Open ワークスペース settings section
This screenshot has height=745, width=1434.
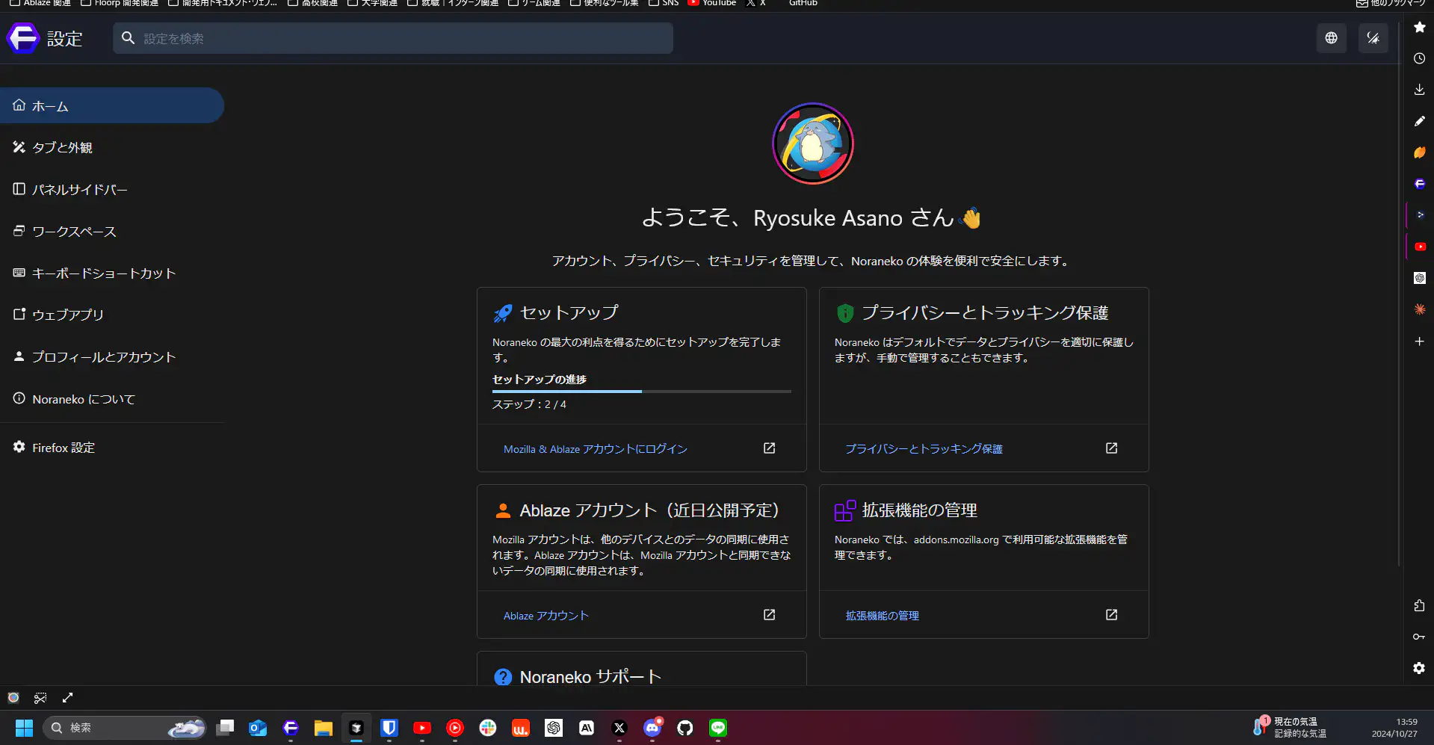(112, 231)
